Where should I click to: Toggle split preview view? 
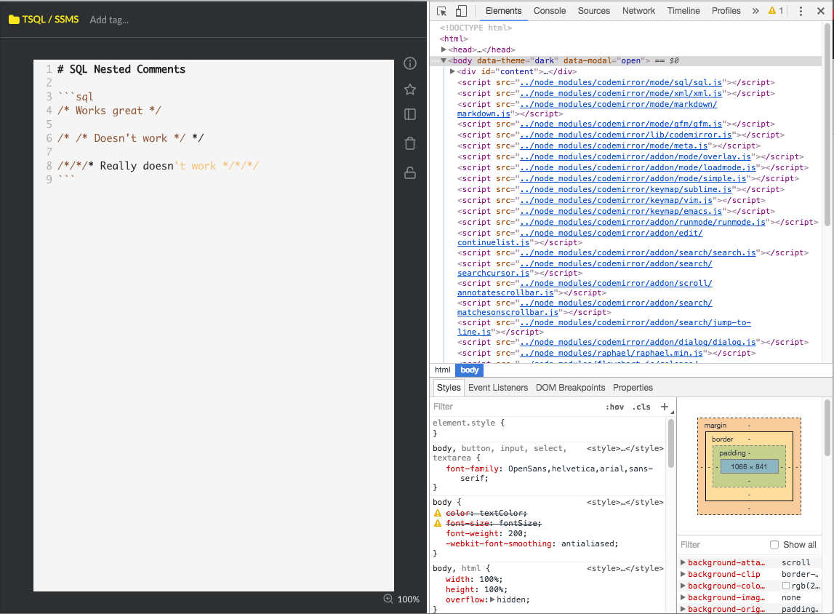tap(409, 114)
